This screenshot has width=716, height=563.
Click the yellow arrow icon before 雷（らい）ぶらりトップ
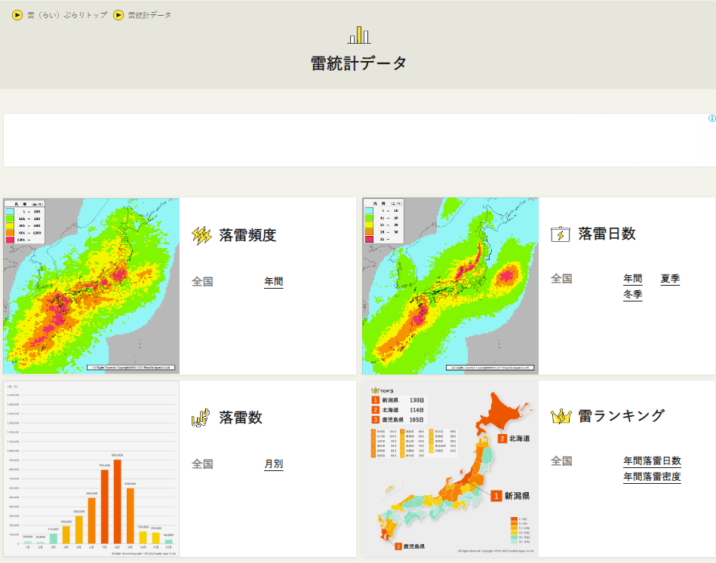(17, 15)
